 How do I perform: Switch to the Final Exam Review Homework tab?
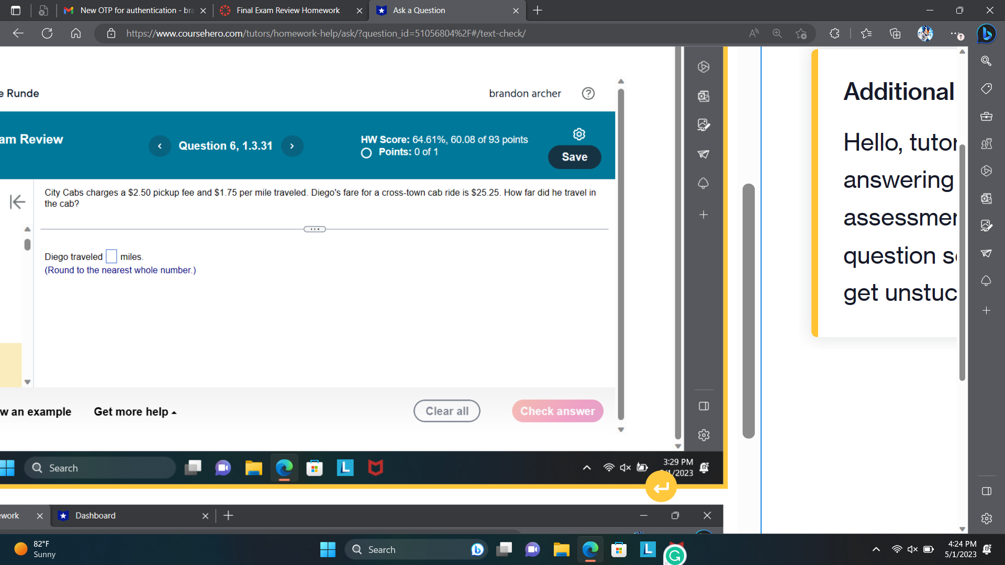click(288, 10)
